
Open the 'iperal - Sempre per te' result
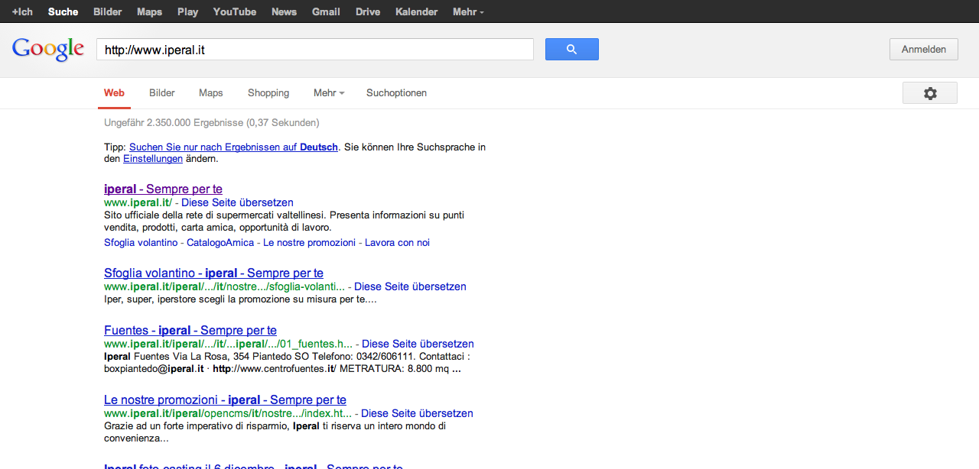(163, 189)
